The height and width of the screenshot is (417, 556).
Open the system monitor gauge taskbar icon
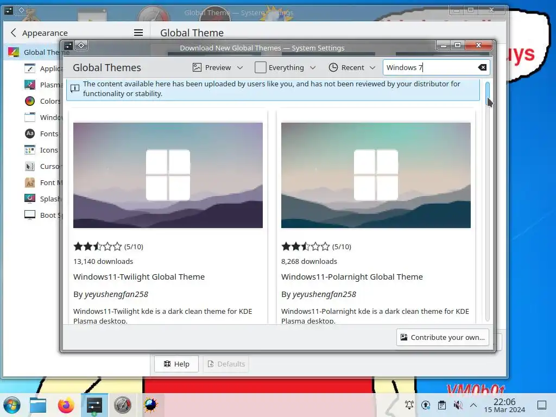pos(123,405)
